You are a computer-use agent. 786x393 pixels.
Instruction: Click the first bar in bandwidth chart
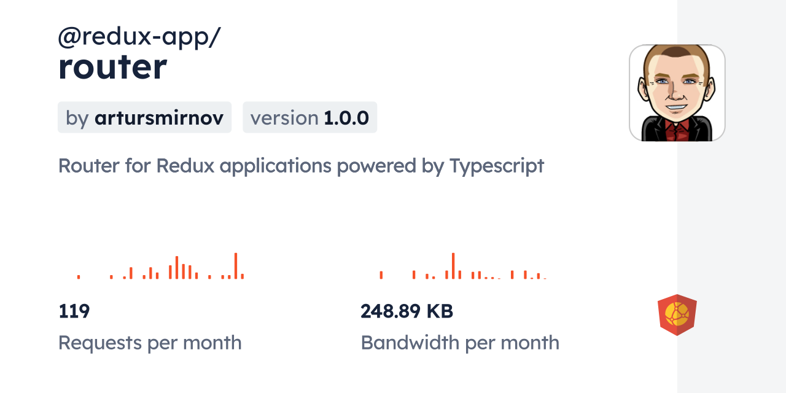point(381,275)
